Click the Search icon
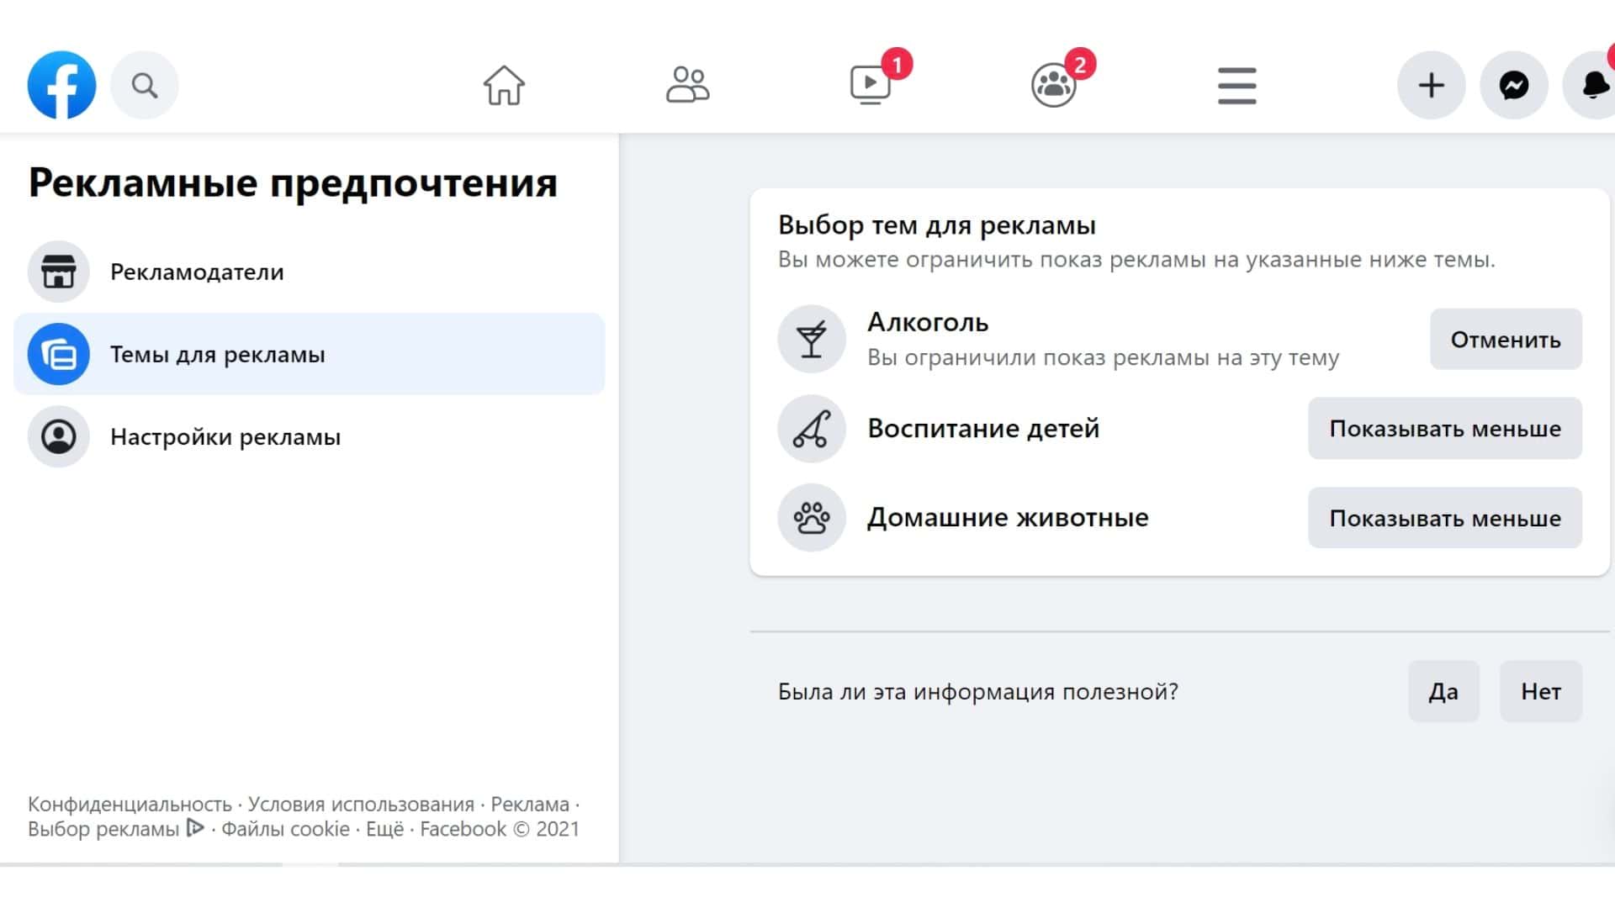Viewport: 1615px width, 908px height. pyautogui.click(x=144, y=84)
